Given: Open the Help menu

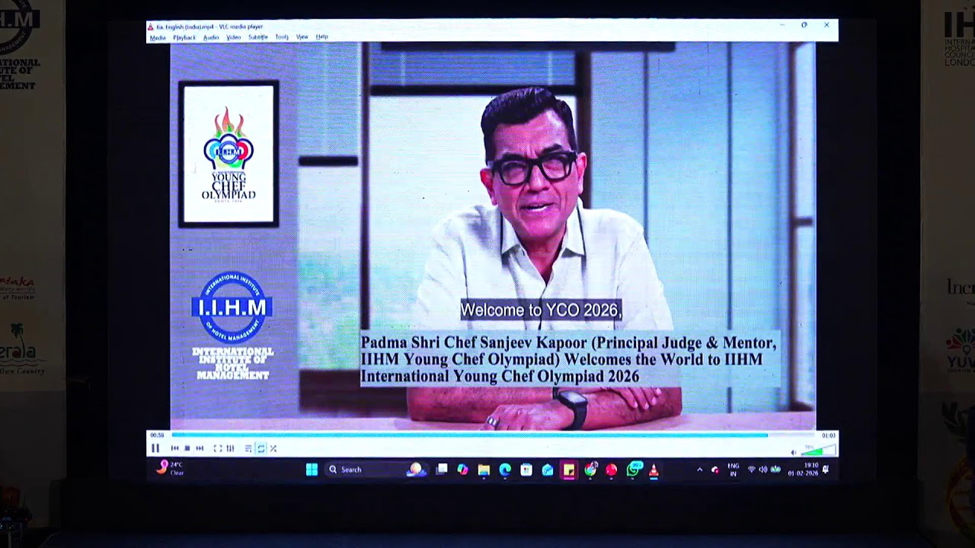Looking at the screenshot, I should pos(322,37).
